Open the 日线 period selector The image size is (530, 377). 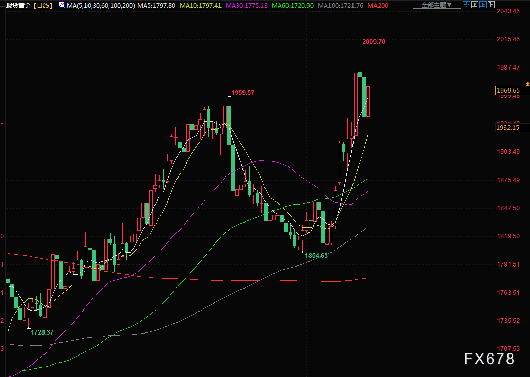[x=42, y=5]
